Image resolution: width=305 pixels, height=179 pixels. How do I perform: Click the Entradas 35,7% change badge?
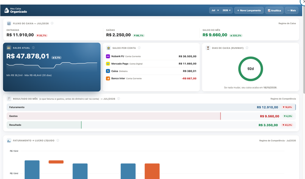pyautogui.click(x=41, y=36)
